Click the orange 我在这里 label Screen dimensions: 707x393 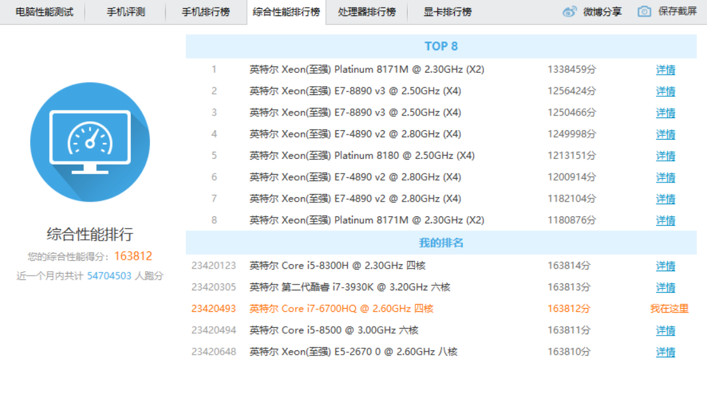[669, 309]
